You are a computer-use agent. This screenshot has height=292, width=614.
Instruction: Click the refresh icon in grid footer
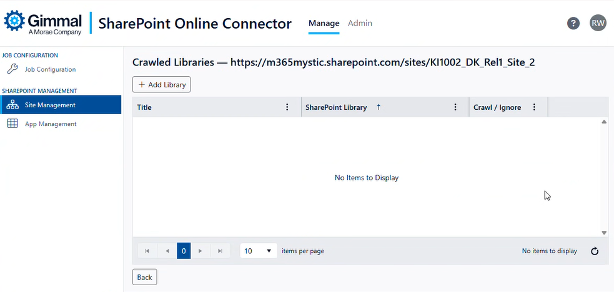tap(595, 251)
